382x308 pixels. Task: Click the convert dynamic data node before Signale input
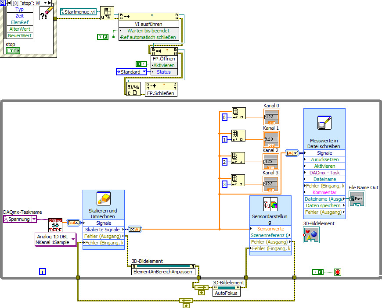click(73, 223)
